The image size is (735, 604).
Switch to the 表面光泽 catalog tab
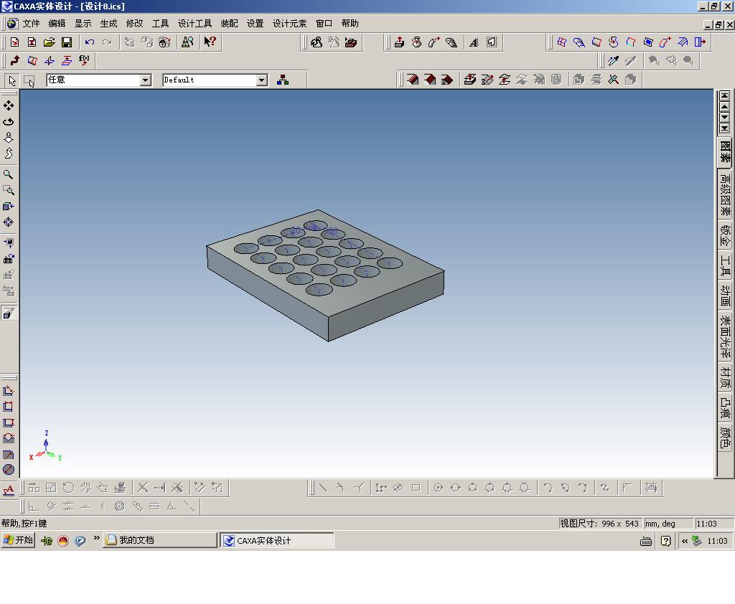point(725,336)
